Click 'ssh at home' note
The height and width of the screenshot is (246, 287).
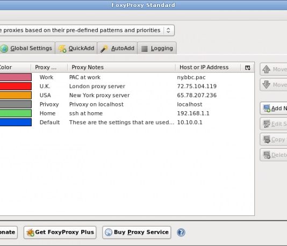click(86, 113)
